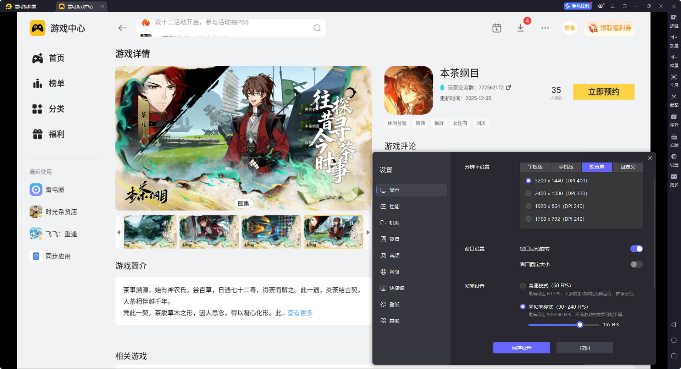Open 福利 benefits in left navigation

[x=48, y=134]
